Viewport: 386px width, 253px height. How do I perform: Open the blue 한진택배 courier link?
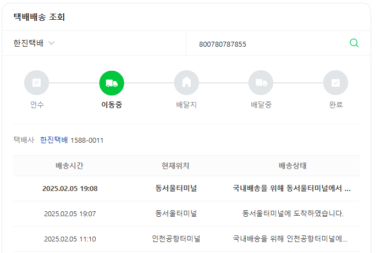tap(54, 140)
